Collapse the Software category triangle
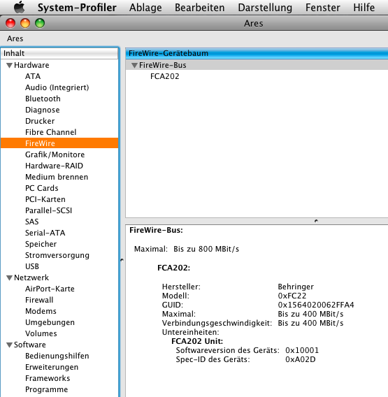388x397 pixels. tap(9, 345)
